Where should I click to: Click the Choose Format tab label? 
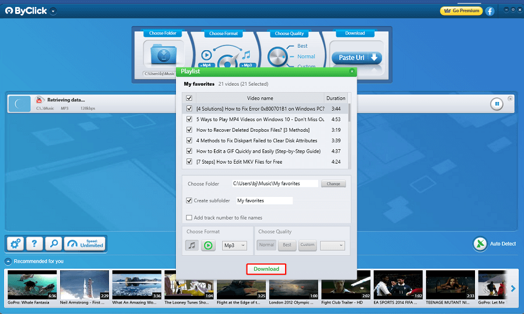pyautogui.click(x=224, y=33)
